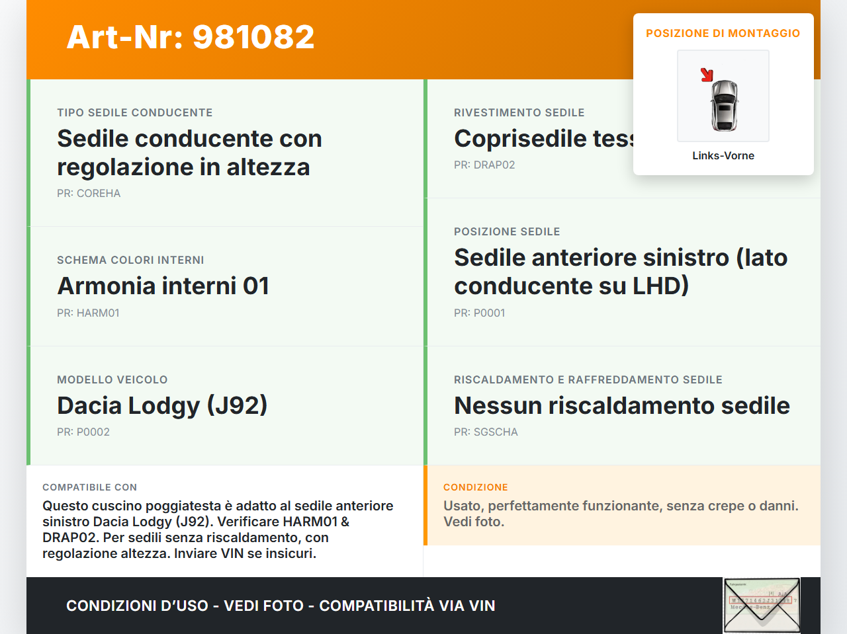The width and height of the screenshot is (847, 634).
Task: Click the PR: HARM01 code
Action: pos(88,313)
